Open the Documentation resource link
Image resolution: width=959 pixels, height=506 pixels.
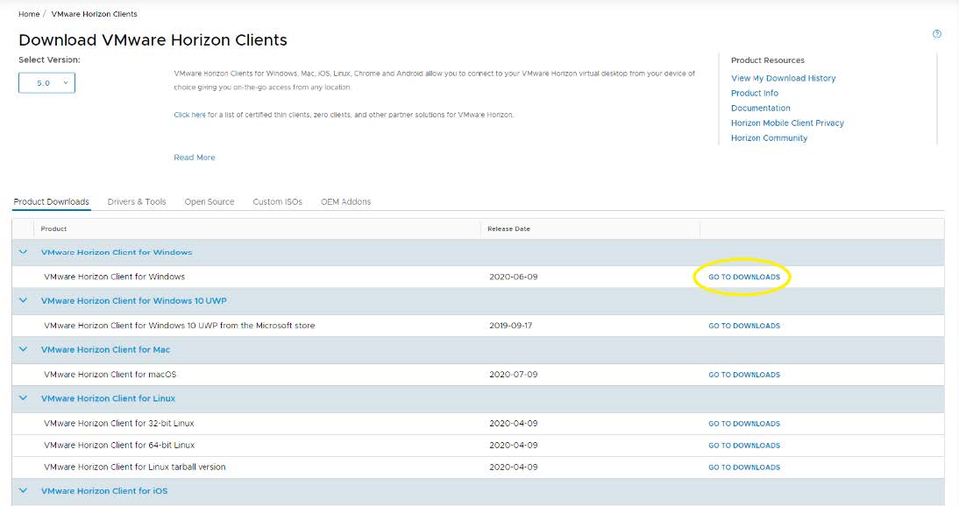point(760,109)
